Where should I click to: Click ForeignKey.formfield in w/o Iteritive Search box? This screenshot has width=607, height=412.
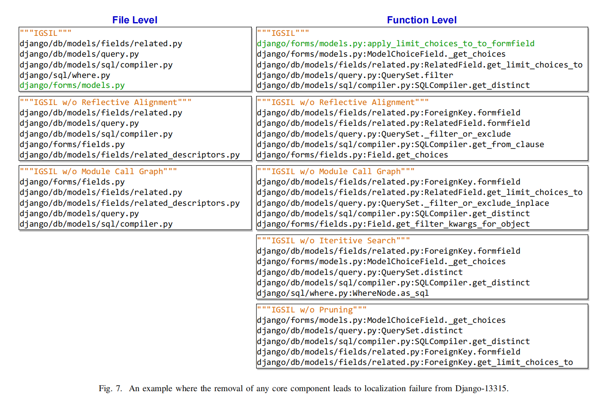point(389,251)
